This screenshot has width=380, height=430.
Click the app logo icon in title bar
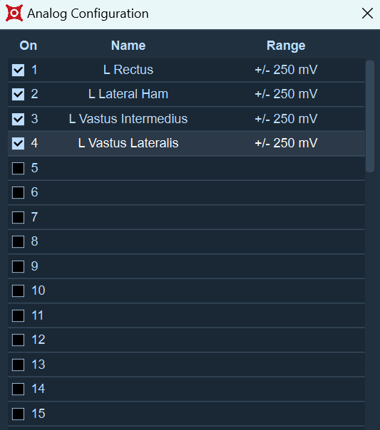[x=14, y=13]
